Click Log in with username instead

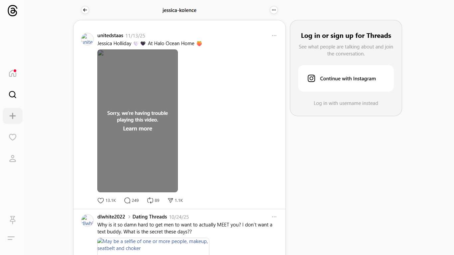(346, 103)
